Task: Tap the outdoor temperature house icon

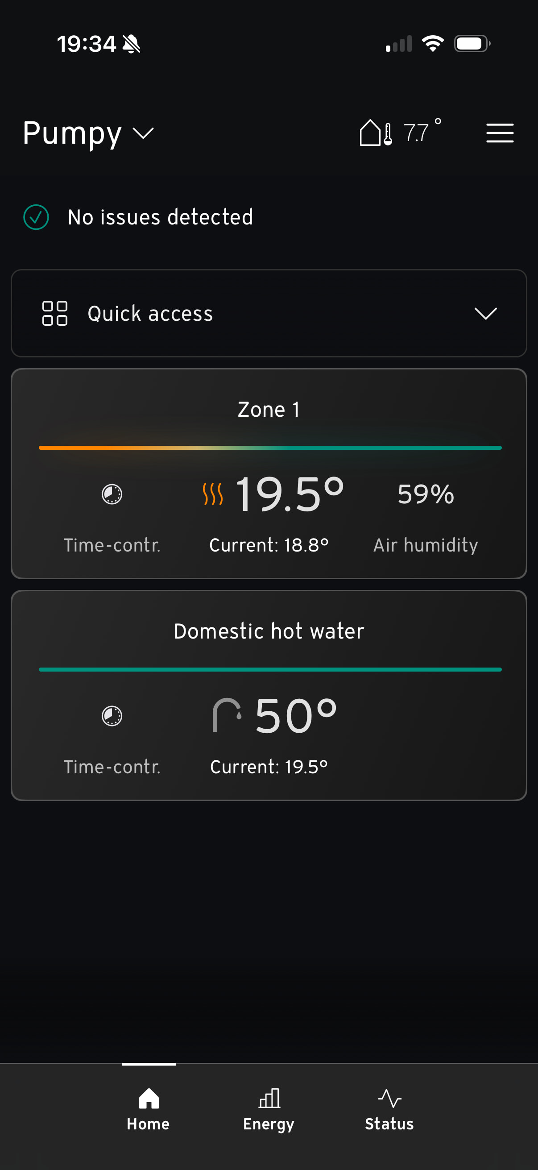Action: pos(375,133)
